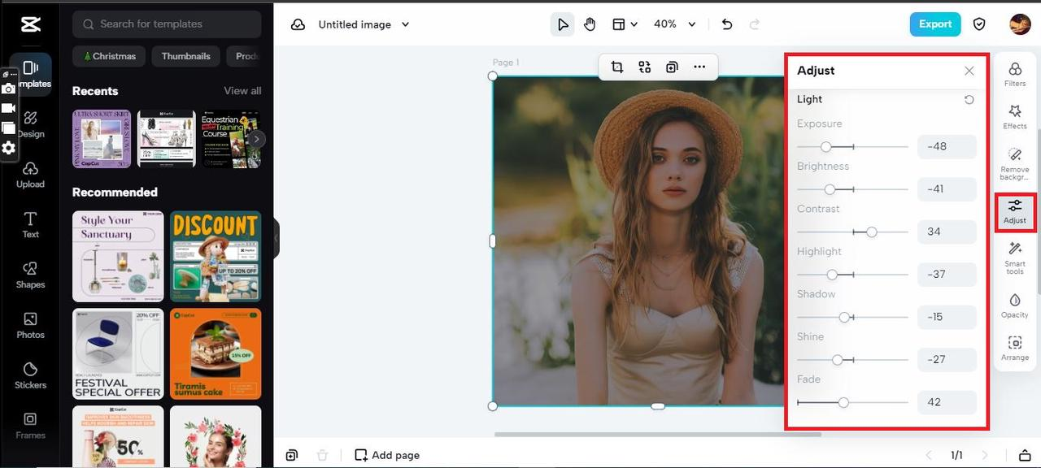Click the Contrast slider handle
The height and width of the screenshot is (468, 1041).
[x=872, y=232]
